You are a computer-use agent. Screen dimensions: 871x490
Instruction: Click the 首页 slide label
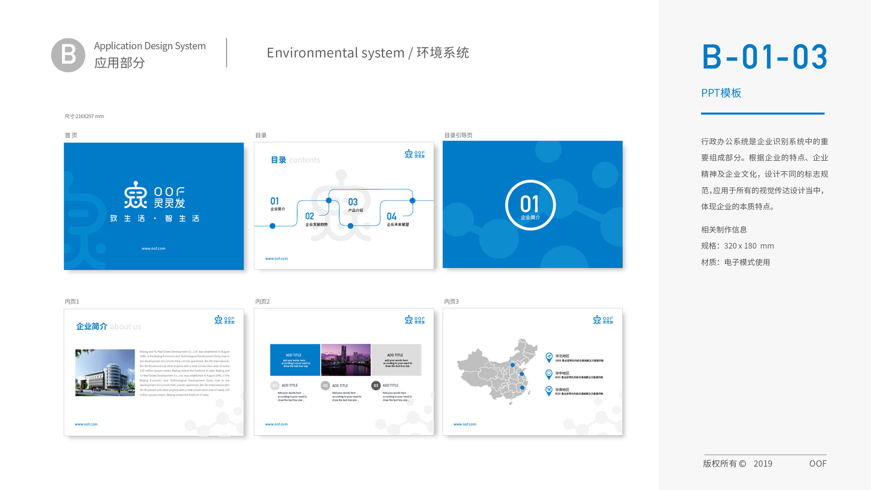(x=71, y=135)
